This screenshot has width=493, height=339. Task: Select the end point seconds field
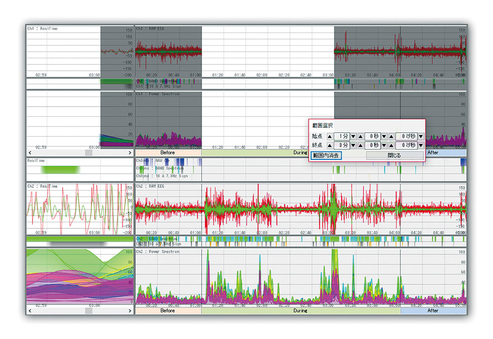[372, 146]
